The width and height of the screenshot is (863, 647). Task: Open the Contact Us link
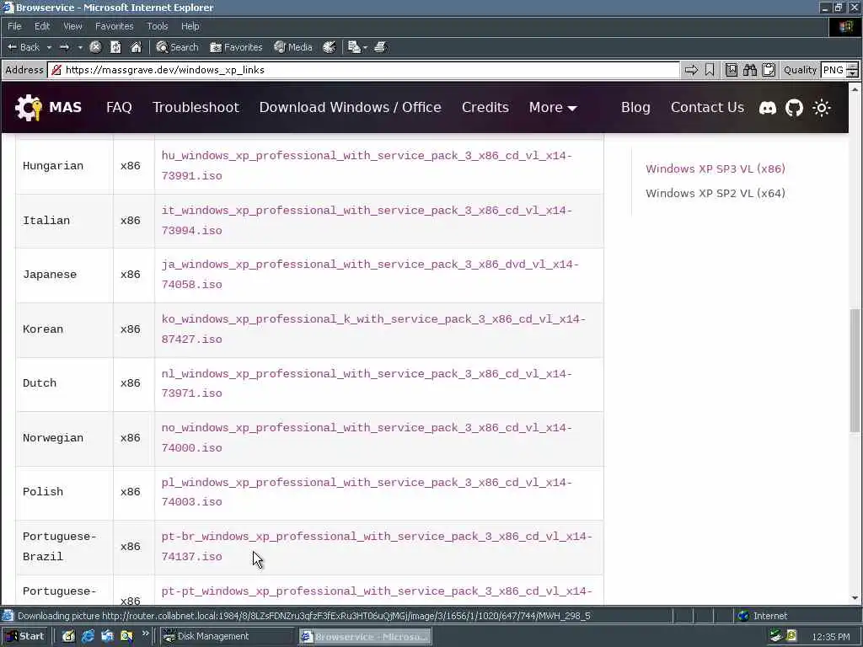(707, 107)
